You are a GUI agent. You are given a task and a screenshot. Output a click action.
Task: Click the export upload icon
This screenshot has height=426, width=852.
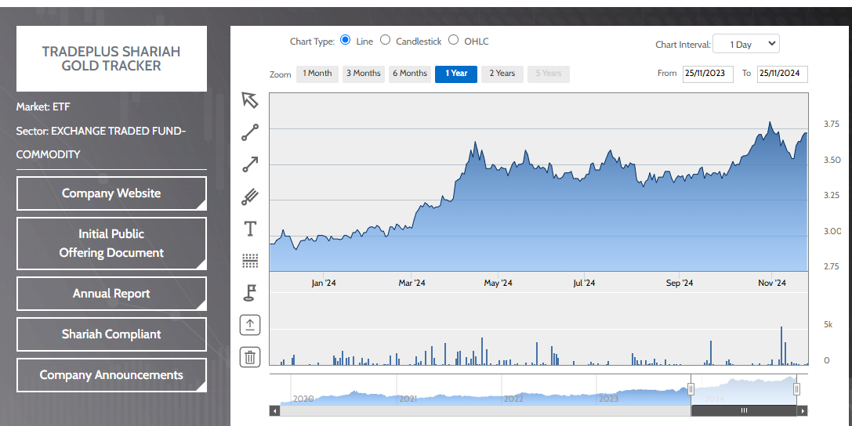coord(250,325)
